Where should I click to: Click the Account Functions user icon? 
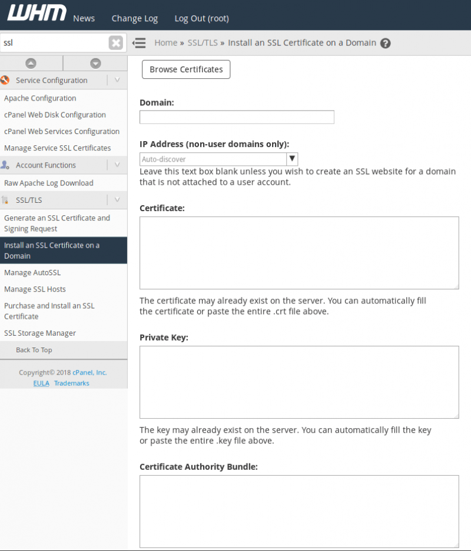coord(5,165)
